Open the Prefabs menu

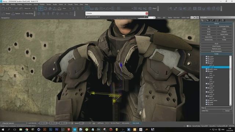point(42,4)
